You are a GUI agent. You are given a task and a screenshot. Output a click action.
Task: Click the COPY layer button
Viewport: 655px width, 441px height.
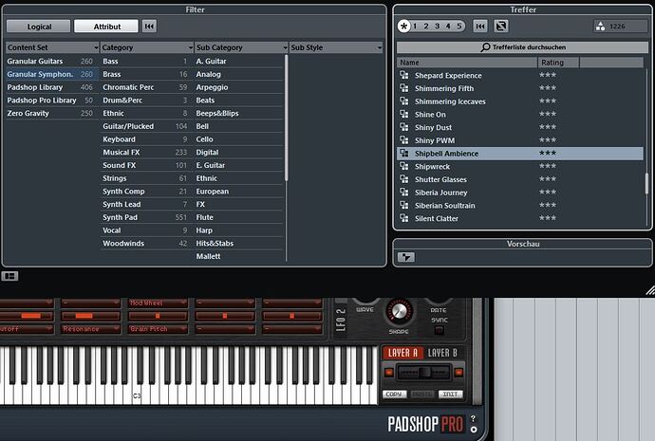tap(394, 394)
